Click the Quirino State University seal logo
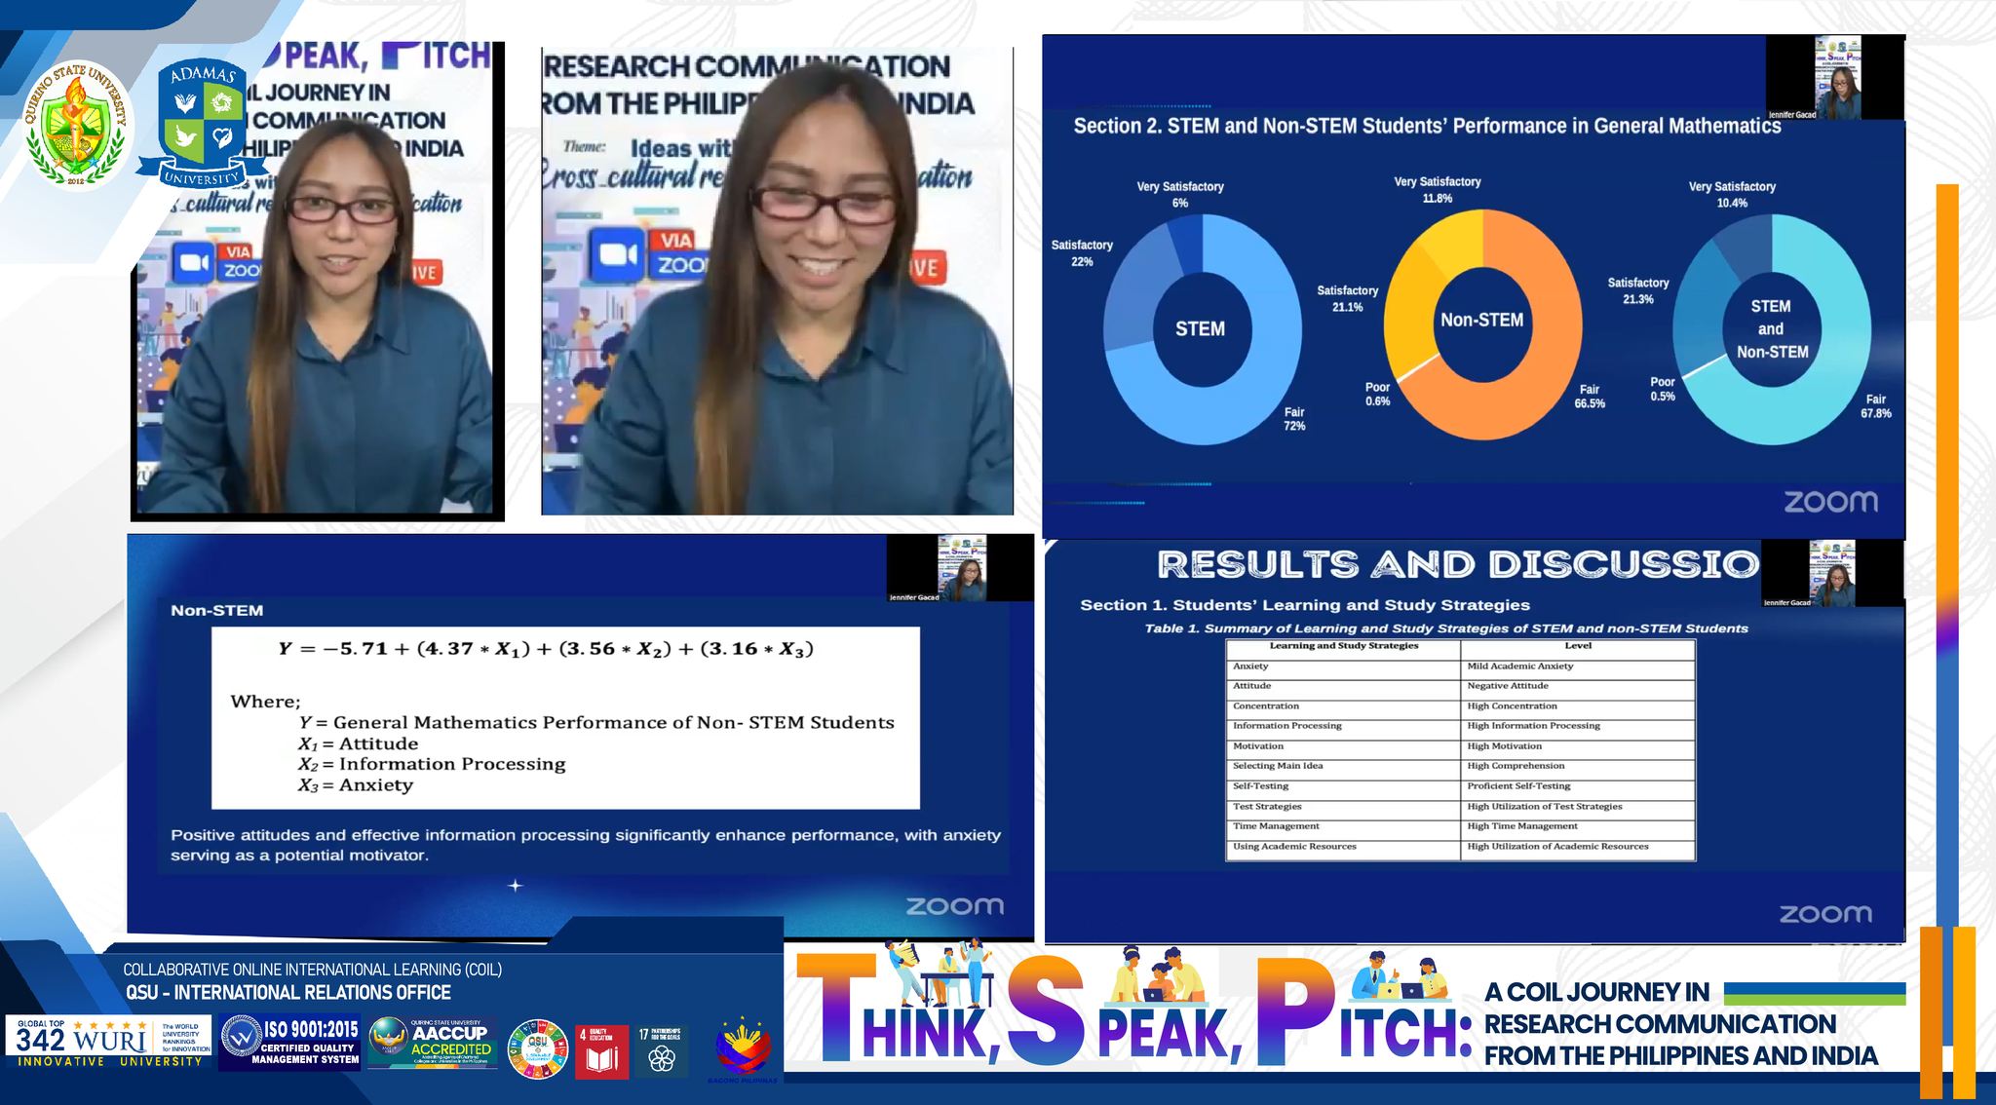 coord(77,126)
